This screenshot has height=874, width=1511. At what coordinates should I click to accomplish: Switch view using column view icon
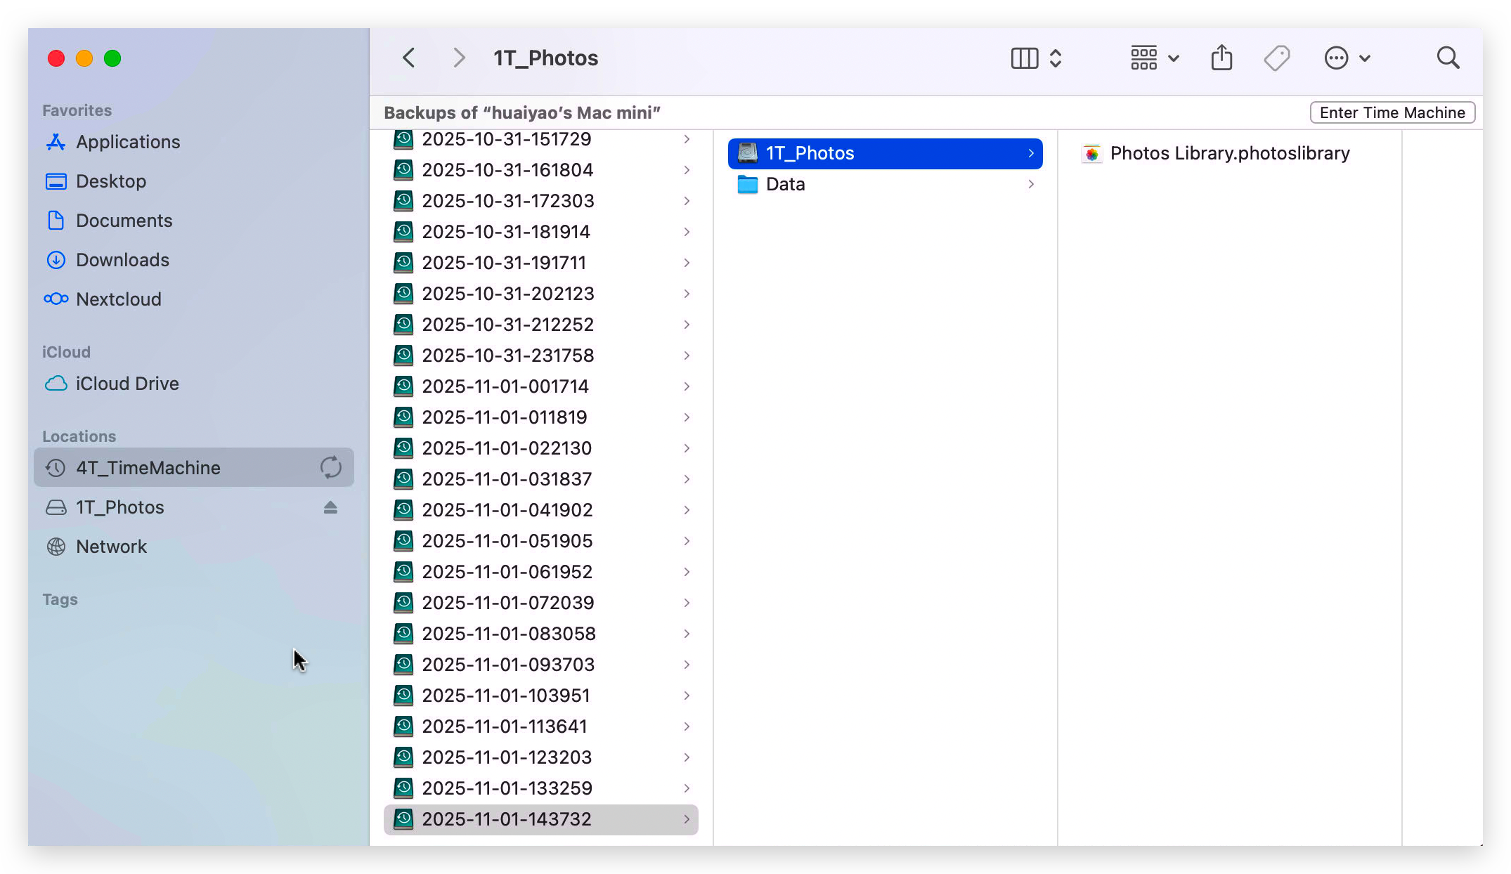coord(1025,58)
